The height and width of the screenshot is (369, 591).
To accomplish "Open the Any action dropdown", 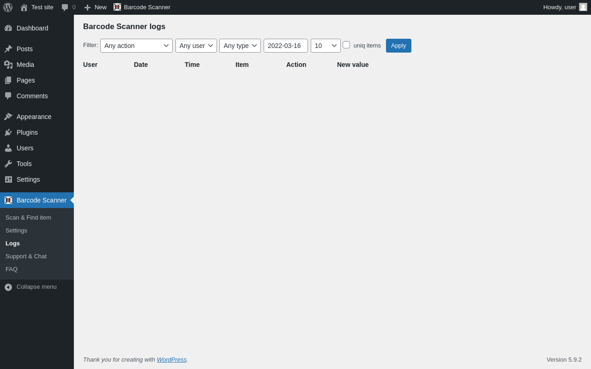I will [136, 46].
